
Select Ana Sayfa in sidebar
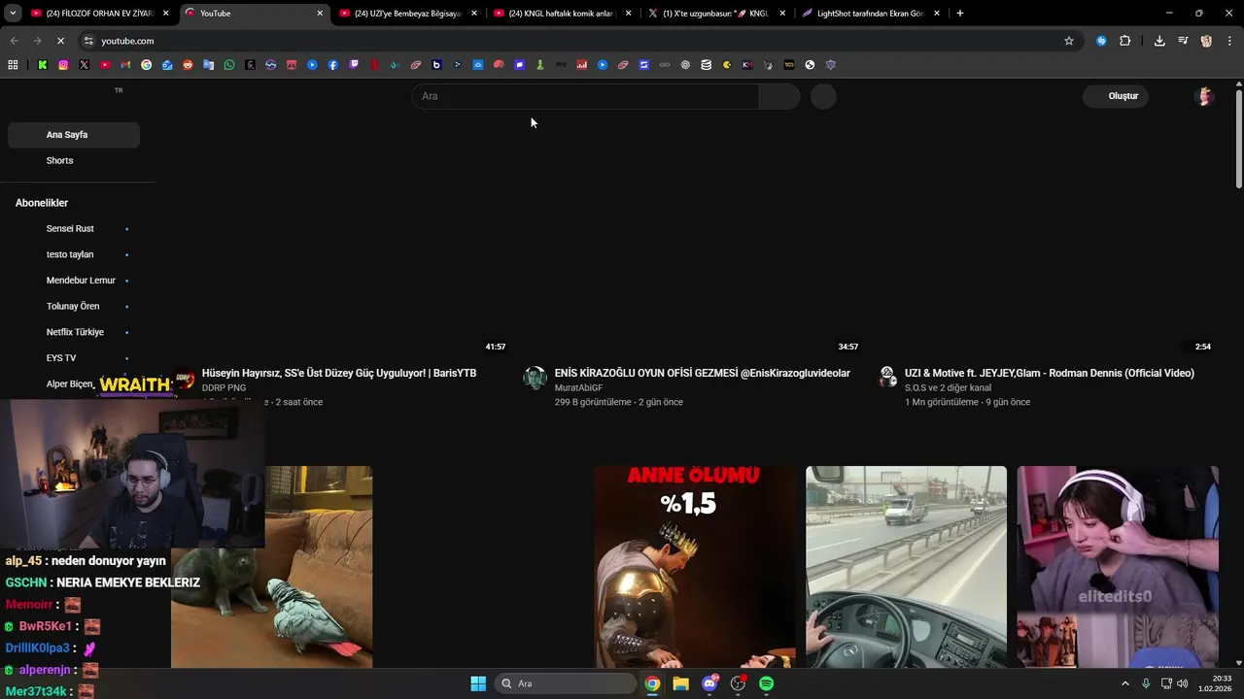tap(74, 135)
